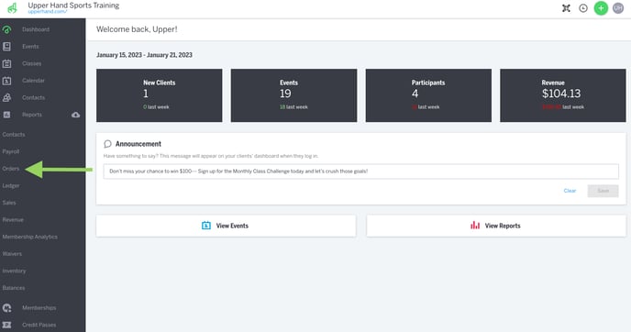This screenshot has width=631, height=332.
Task: Click the Credit Passes ticket icon
Action: point(6,325)
